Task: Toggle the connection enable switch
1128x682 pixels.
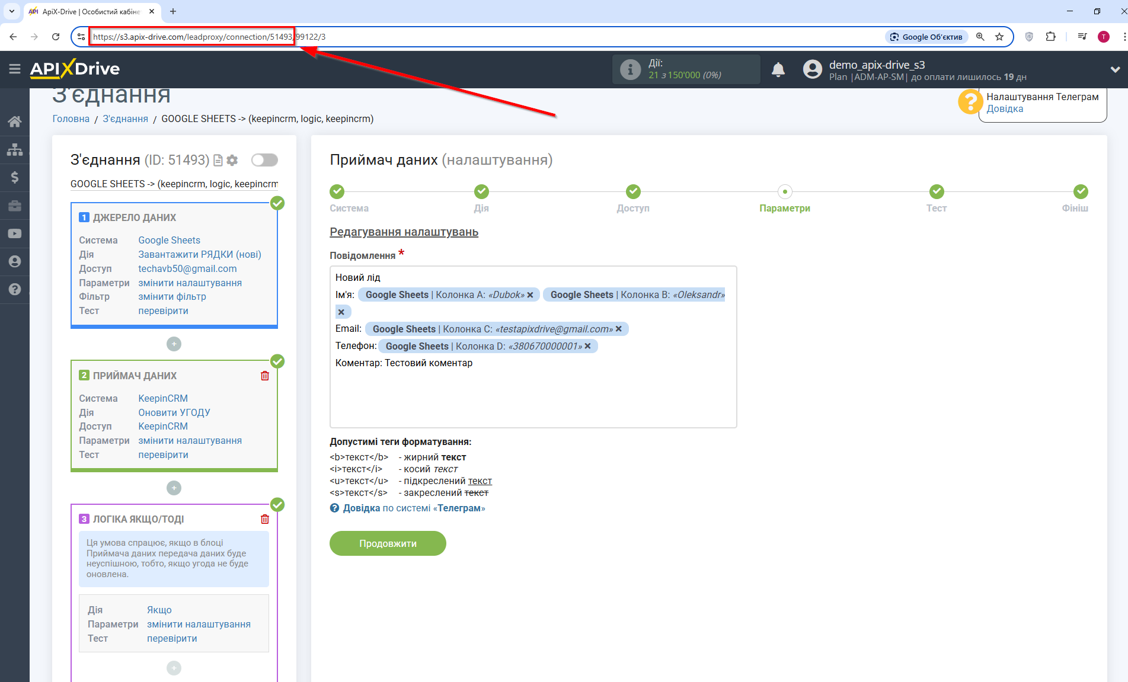Action: (264, 160)
